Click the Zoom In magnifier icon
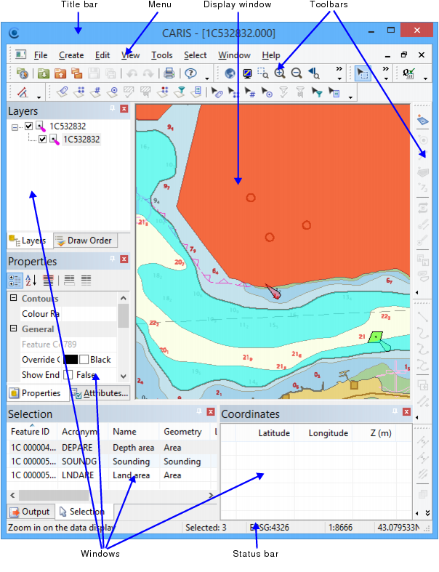 [280, 73]
